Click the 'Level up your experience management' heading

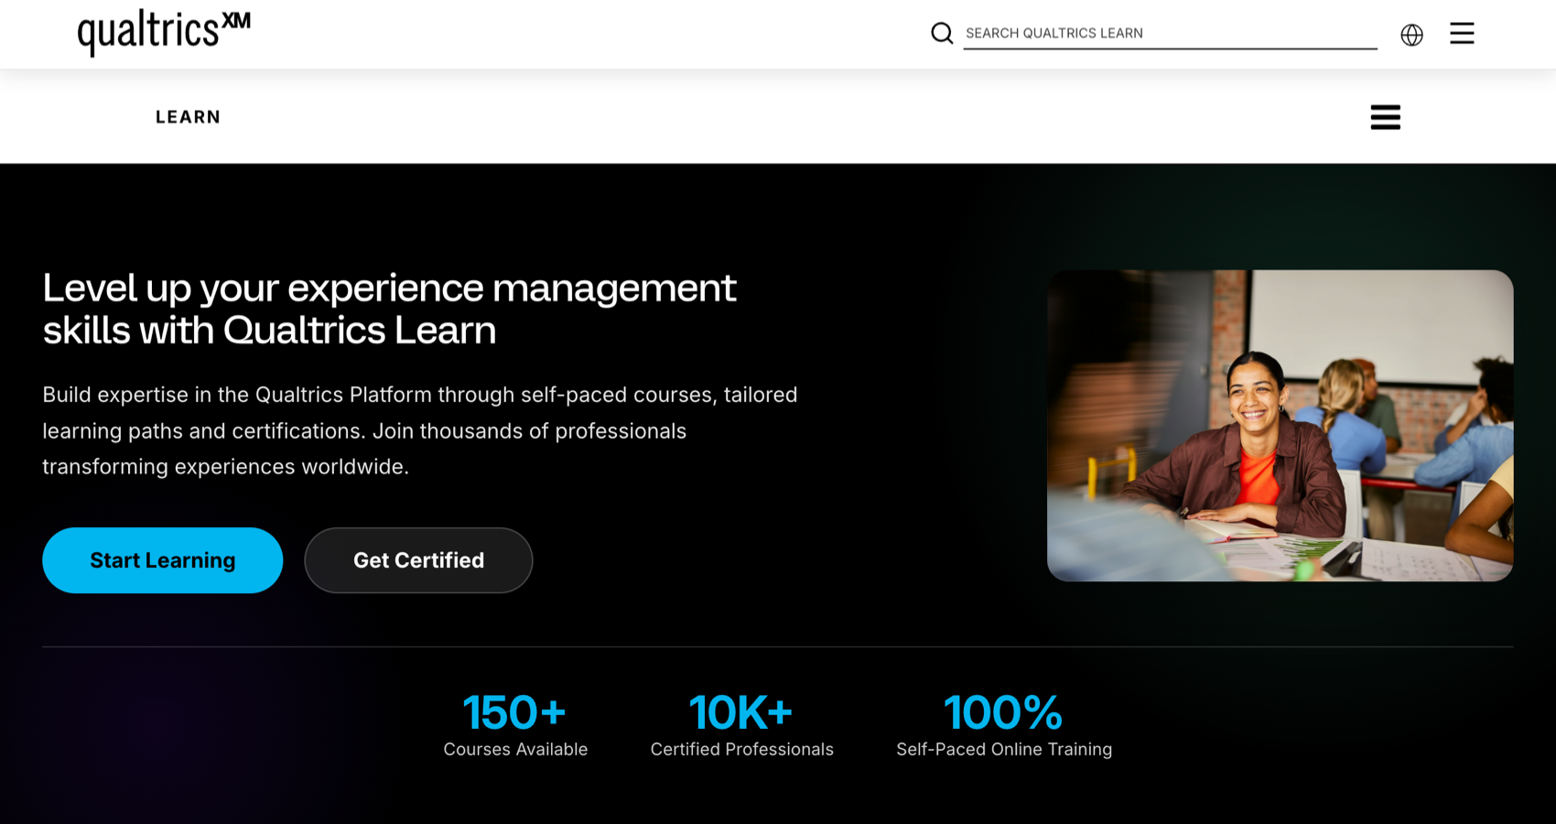point(389,309)
